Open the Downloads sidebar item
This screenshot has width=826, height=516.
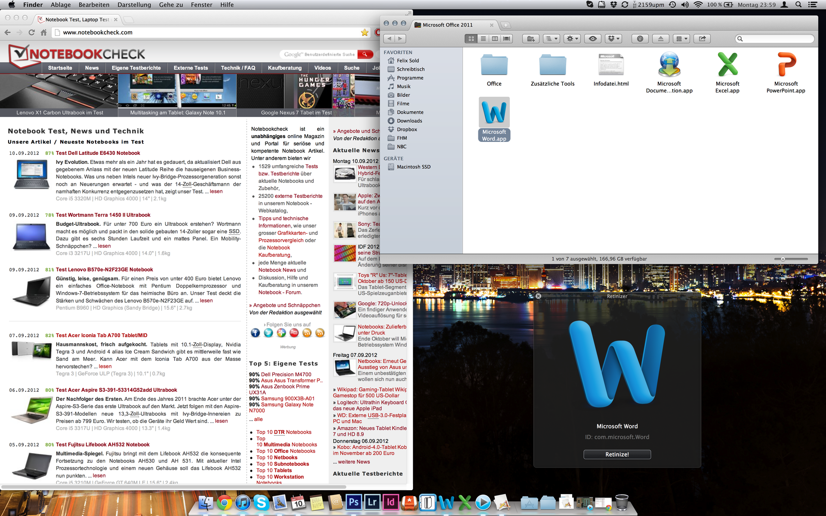pos(409,121)
